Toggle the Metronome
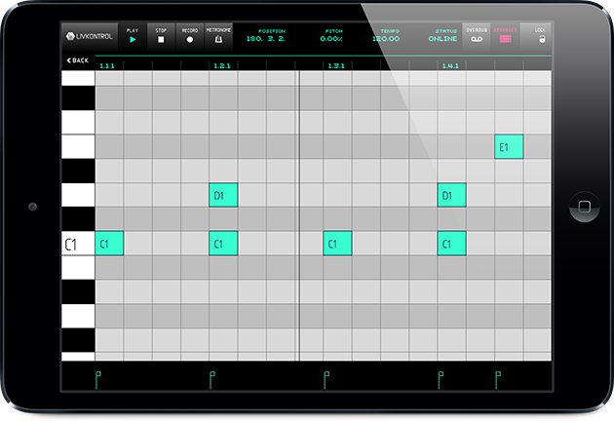This screenshot has width=614, height=422. [x=218, y=36]
